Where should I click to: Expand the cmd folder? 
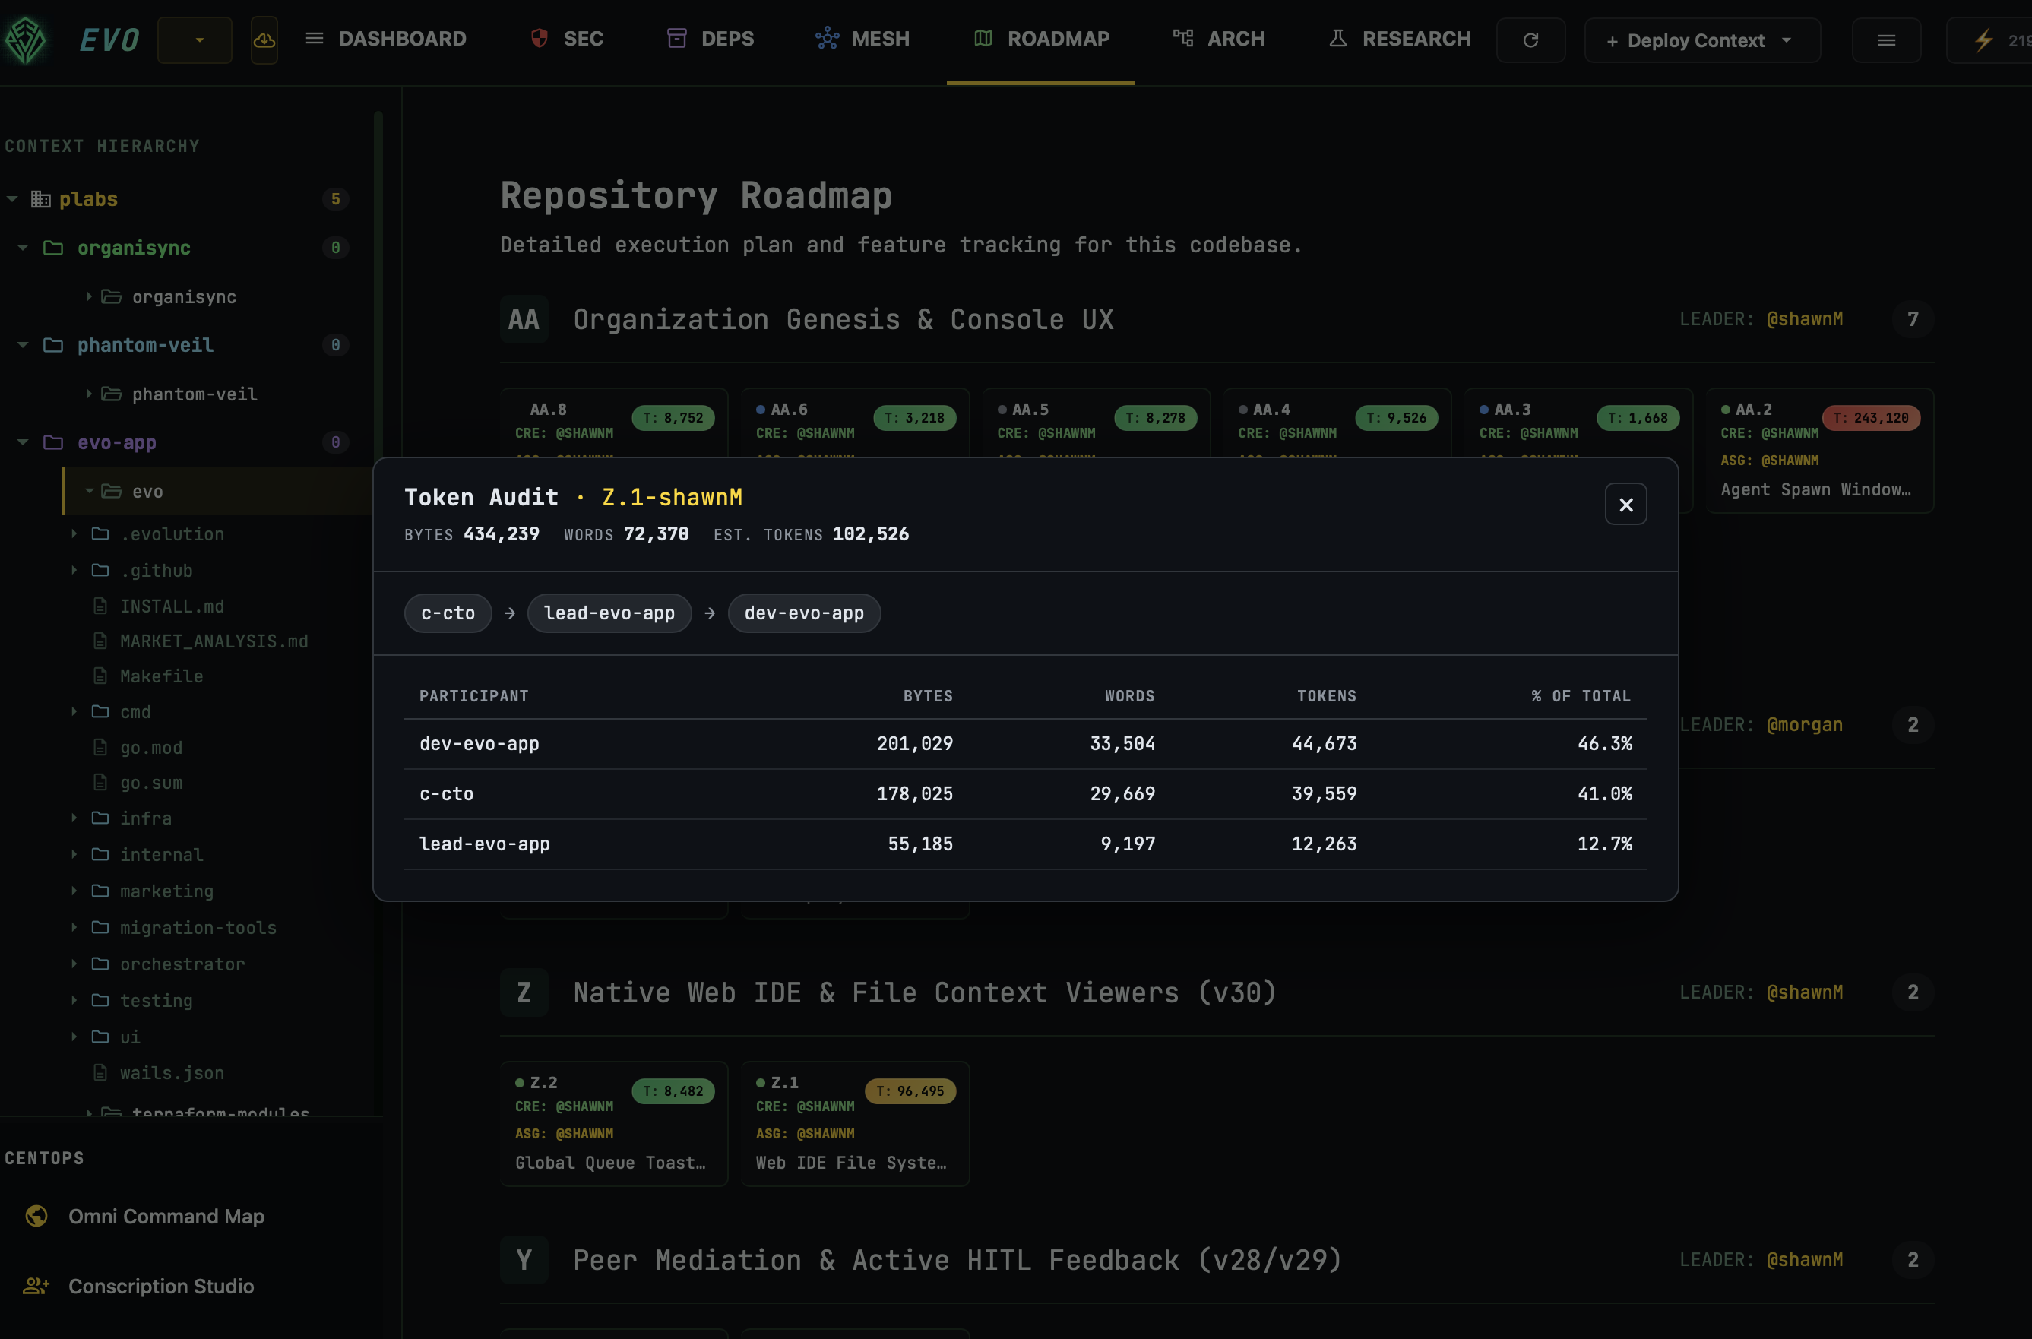tap(74, 711)
